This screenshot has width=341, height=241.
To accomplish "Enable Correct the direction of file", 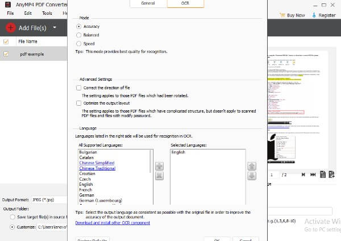I will point(78,88).
